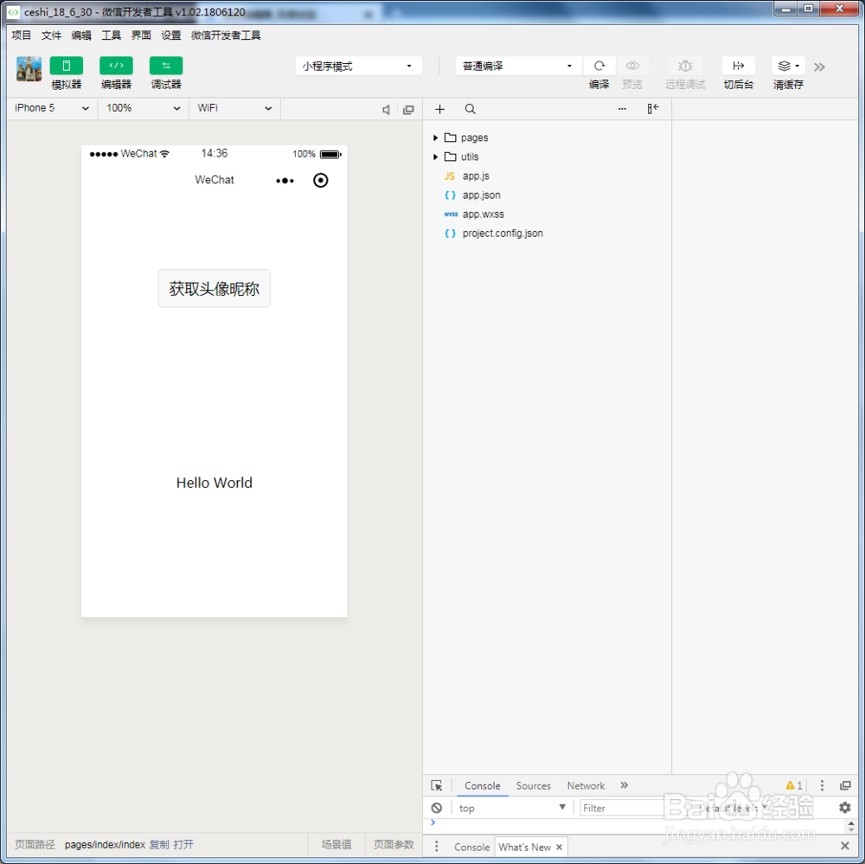Switch to the What's New tab

[x=525, y=847]
